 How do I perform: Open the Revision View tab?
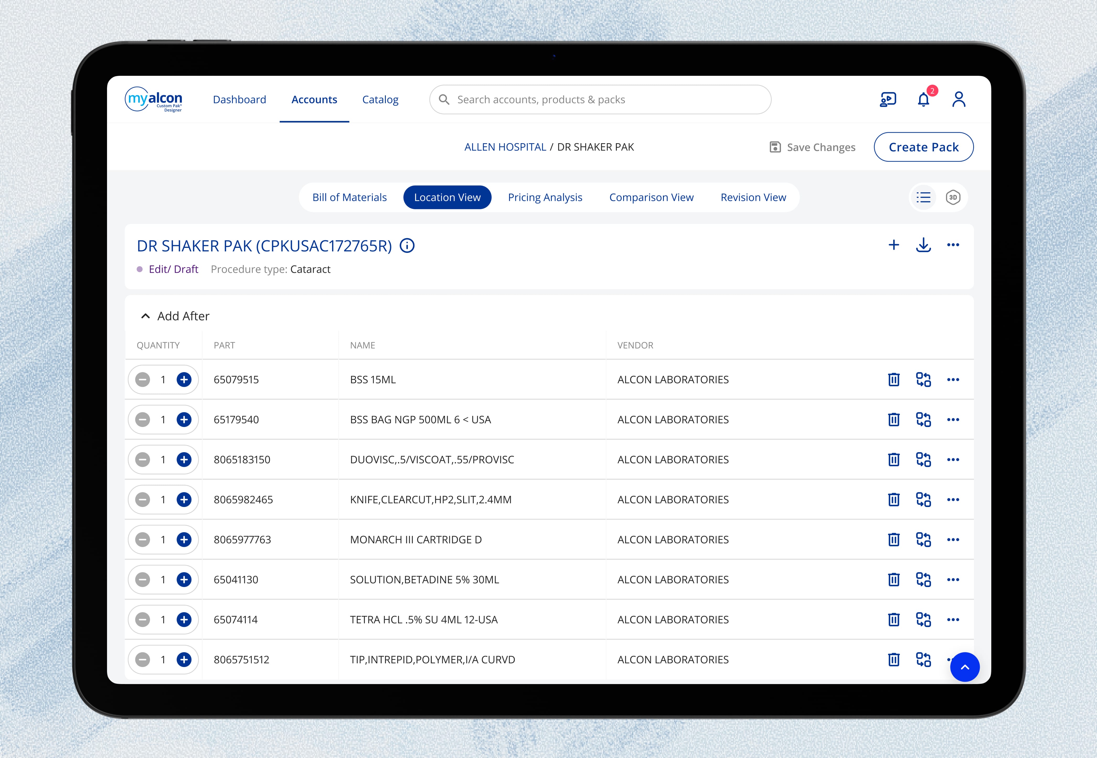[753, 197]
